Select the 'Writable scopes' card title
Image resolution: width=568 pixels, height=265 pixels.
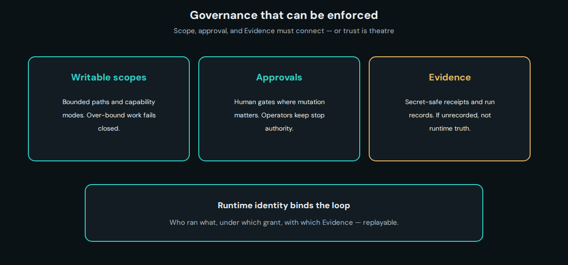click(109, 77)
